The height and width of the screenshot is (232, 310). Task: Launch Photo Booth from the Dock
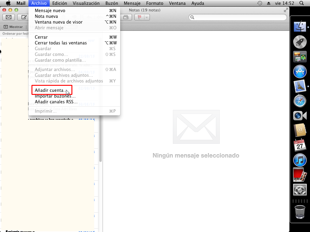pos(300,175)
